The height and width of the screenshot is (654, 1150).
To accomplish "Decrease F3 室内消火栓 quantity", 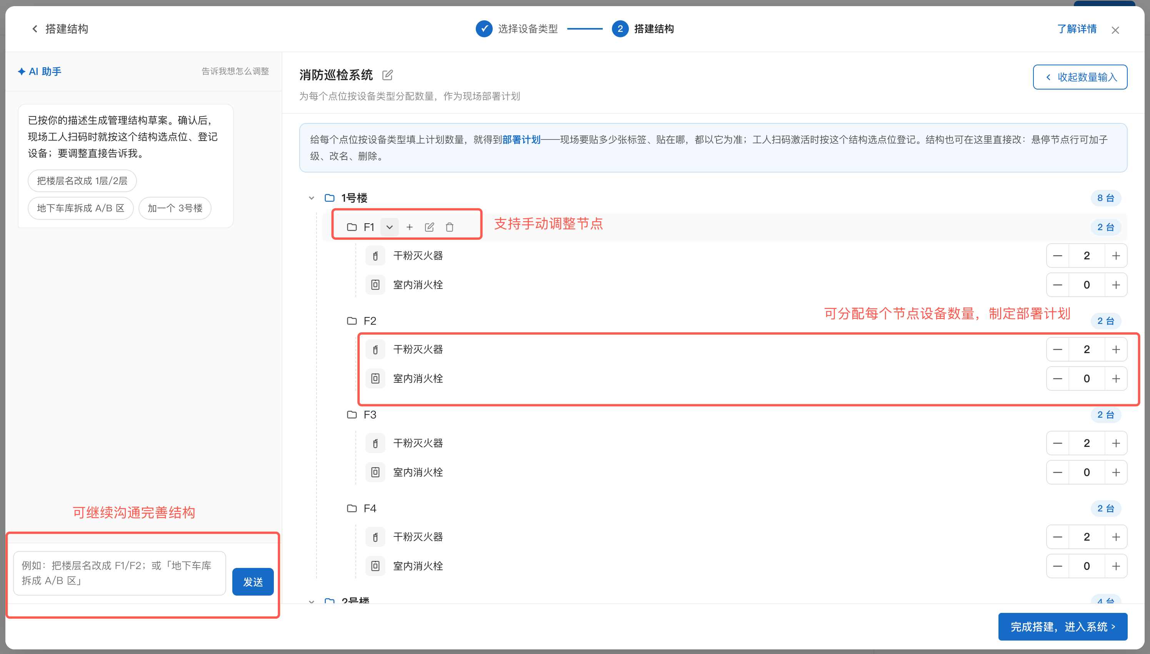I will coord(1057,473).
